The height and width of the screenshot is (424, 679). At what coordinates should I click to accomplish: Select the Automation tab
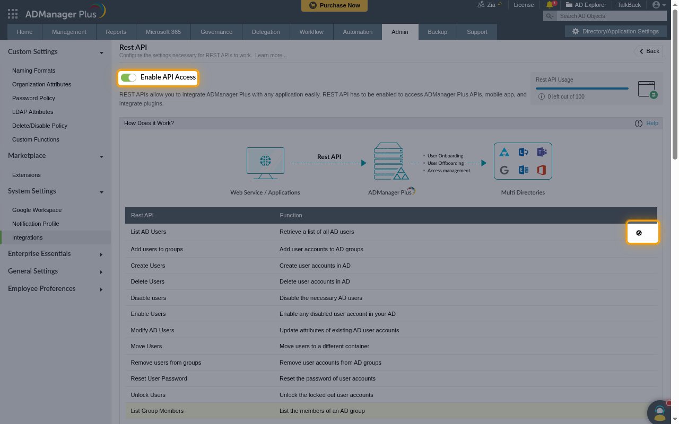coord(358,32)
